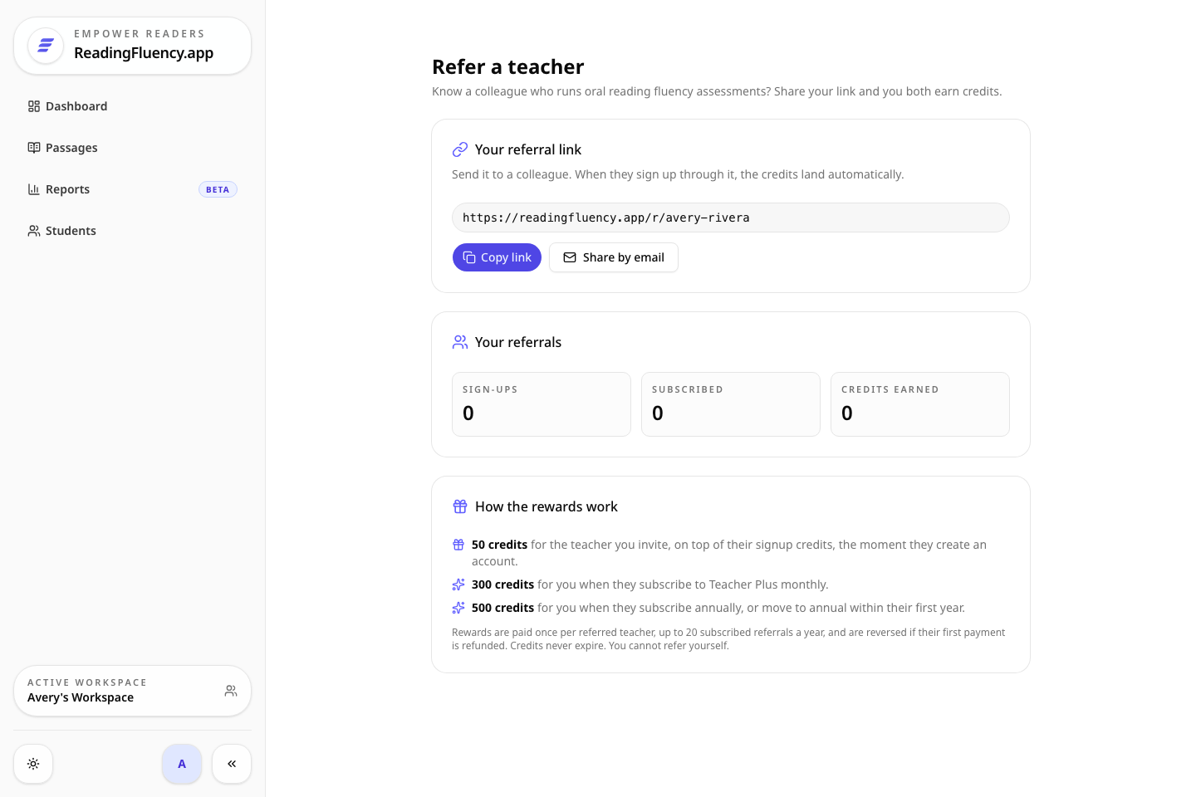The image size is (1196, 797).
Task: Toggle the light/dark theme sun button
Action: 33,764
